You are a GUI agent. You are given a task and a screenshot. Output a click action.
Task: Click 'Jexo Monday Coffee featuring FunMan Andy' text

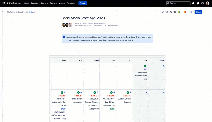(x=59, y=115)
